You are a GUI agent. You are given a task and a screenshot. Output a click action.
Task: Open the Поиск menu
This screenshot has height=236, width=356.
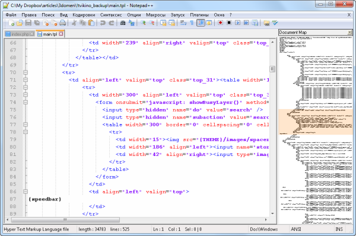(x=48, y=15)
